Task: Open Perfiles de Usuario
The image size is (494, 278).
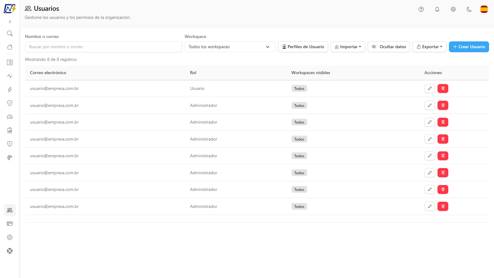Action: point(303,47)
